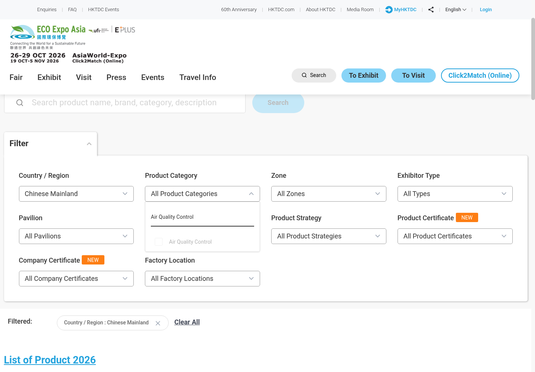This screenshot has width=535, height=372.
Task: Open the Exhibit menu
Action: (49, 77)
